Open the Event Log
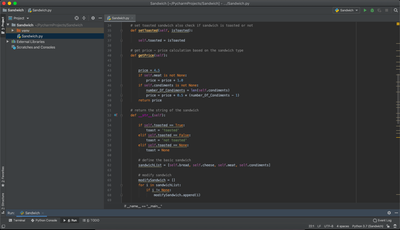 (x=382, y=220)
